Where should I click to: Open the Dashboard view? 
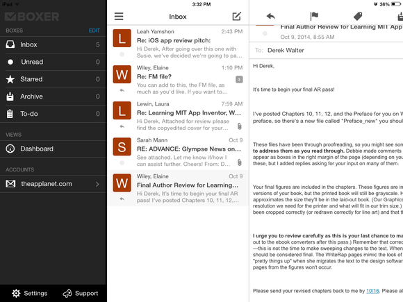pyautogui.click(x=54, y=149)
